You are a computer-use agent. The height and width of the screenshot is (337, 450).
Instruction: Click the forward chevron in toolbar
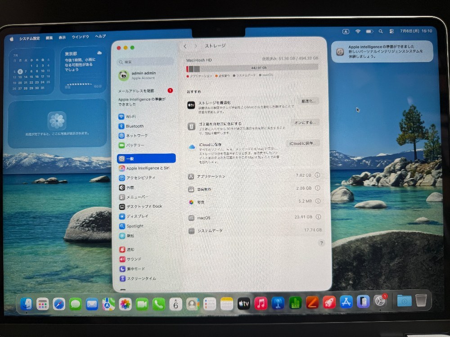[x=196, y=46]
